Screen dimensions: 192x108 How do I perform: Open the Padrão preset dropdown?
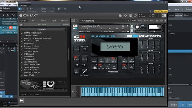click(x=47, y=9)
